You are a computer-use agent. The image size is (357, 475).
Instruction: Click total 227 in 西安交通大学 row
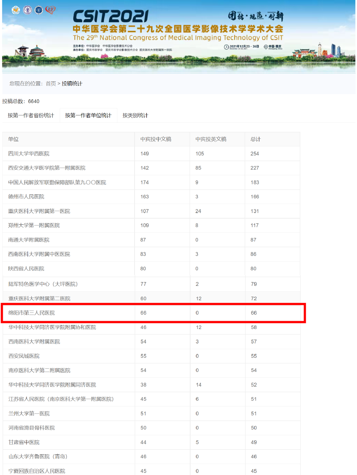(x=255, y=168)
